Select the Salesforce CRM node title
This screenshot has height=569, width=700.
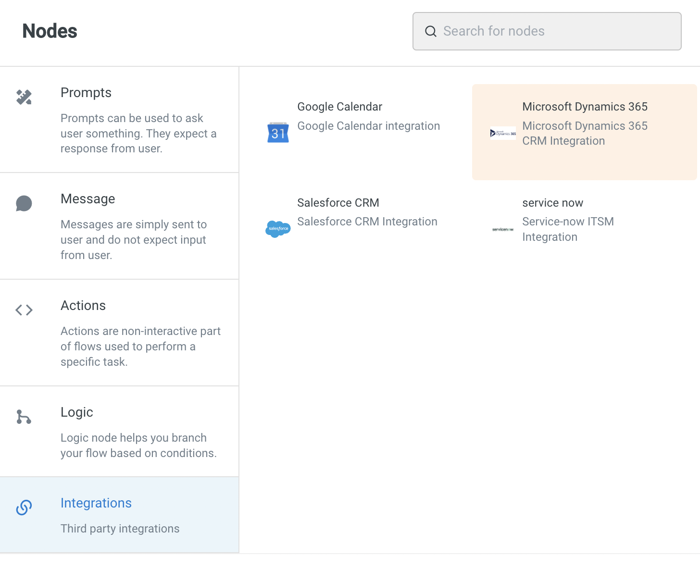click(x=338, y=203)
